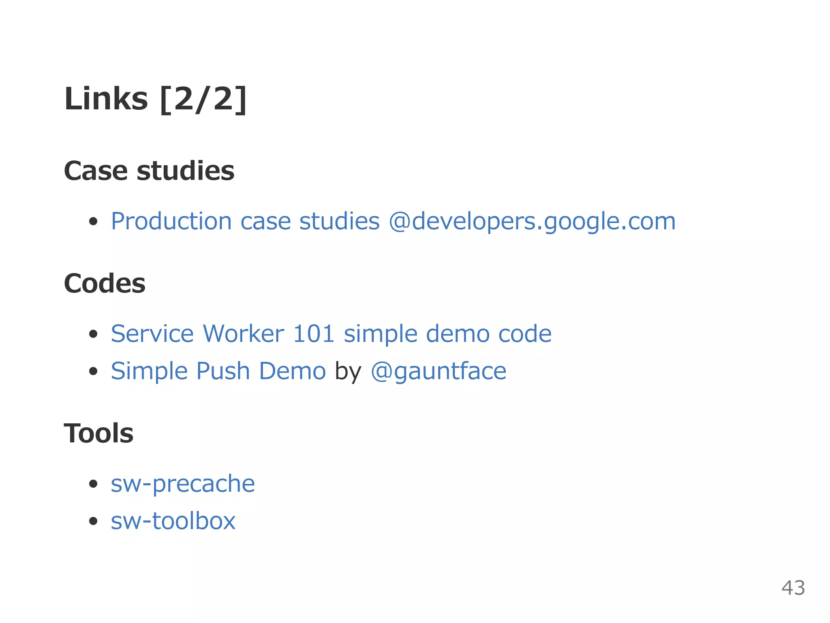Click the word Links in the title
The width and height of the screenshot is (830, 623).
click(x=106, y=99)
